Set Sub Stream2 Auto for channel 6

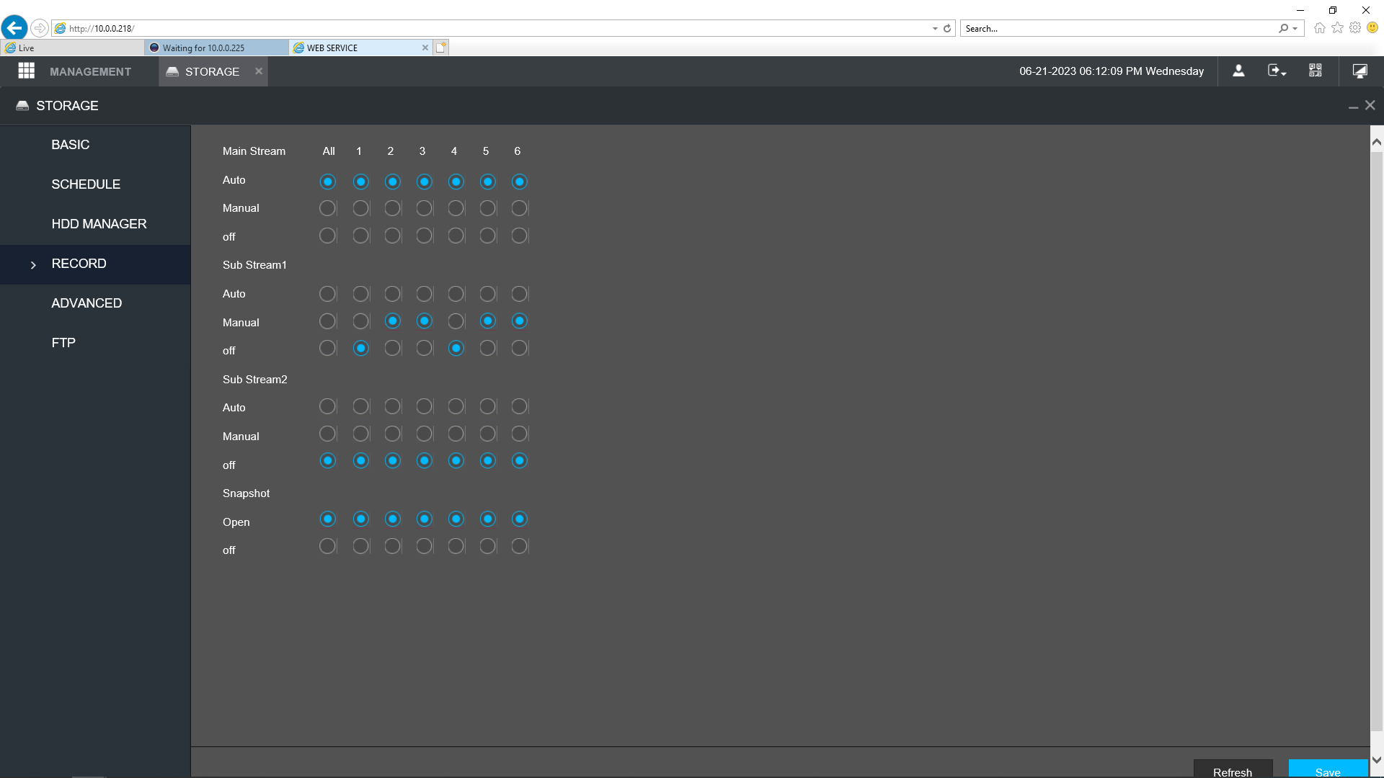(x=520, y=406)
